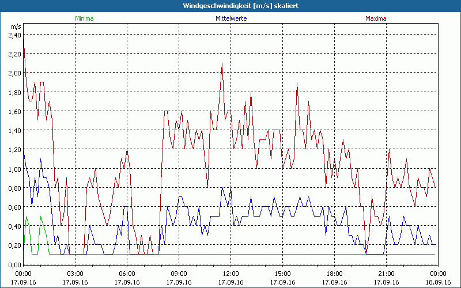Image resolution: width=461 pixels, height=288 pixels.
Task: Select the 12:00 time axis label
Action: point(231,274)
